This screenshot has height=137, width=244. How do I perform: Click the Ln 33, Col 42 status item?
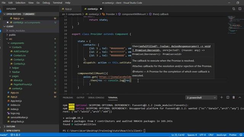pos(178,135)
